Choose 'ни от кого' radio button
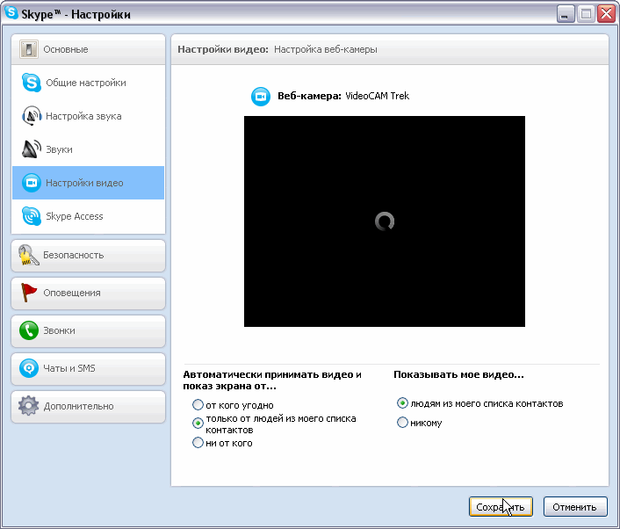The image size is (620, 529). point(198,442)
